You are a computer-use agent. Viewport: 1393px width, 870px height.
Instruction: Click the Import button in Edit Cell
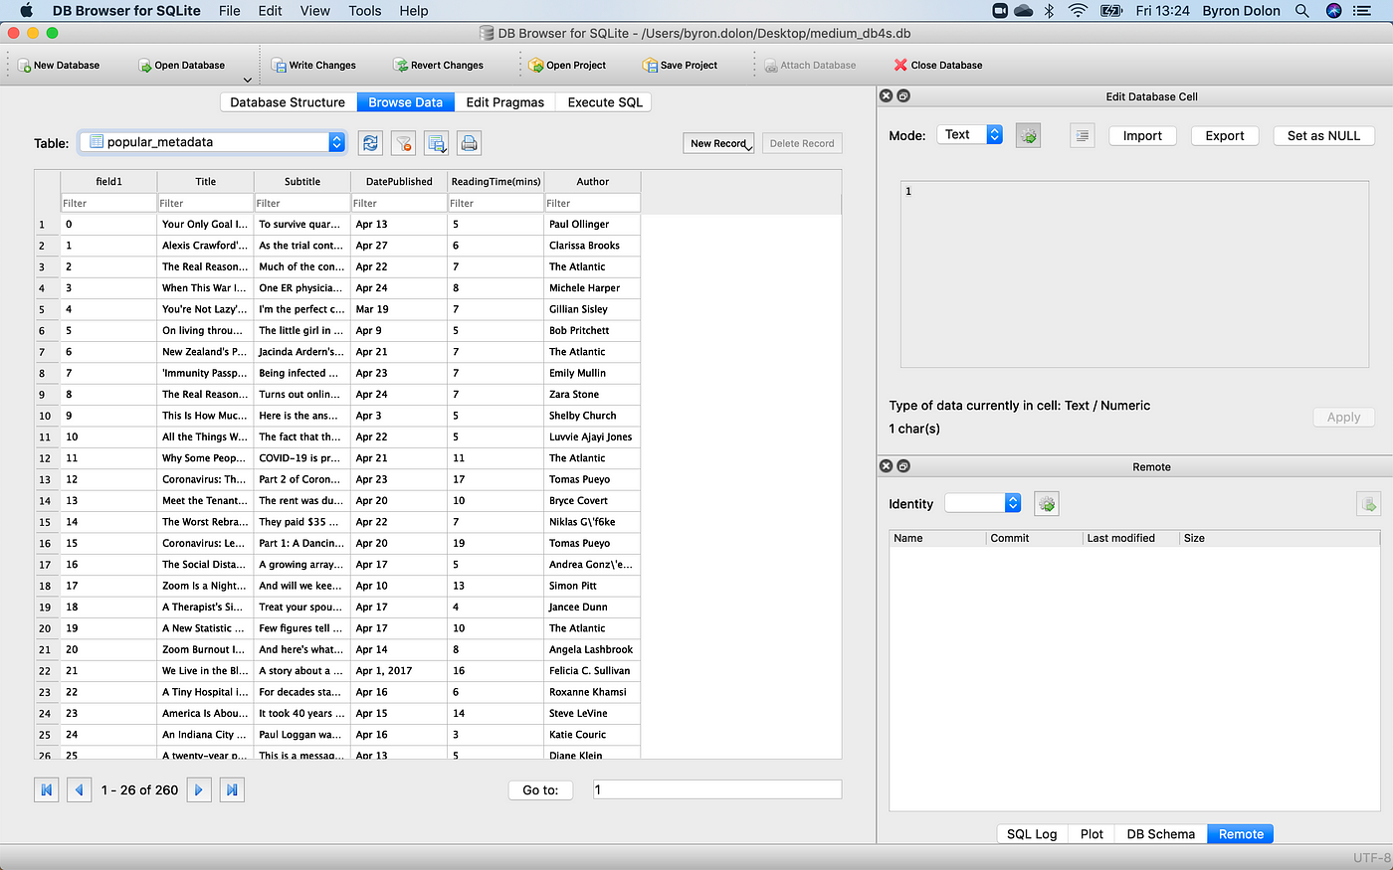click(x=1142, y=135)
